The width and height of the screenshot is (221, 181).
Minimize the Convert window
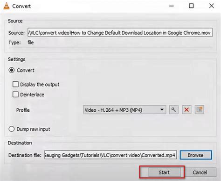(172, 6)
